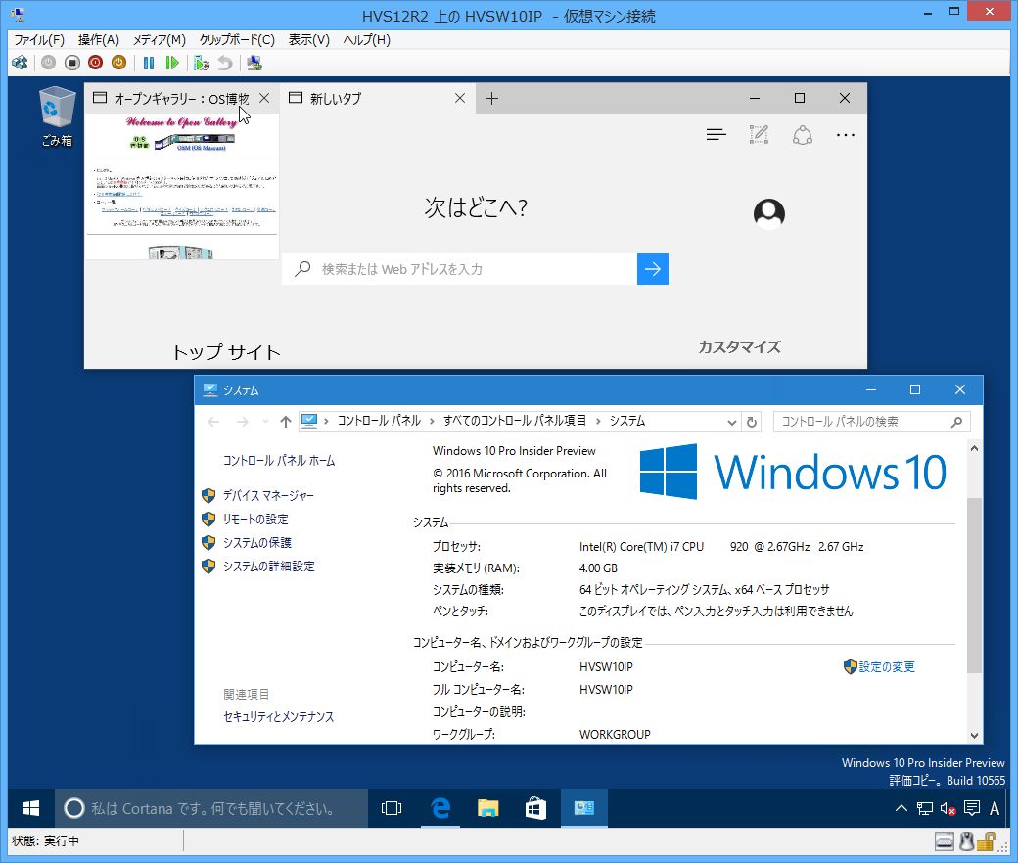Click the profile avatar in Edge

(769, 213)
